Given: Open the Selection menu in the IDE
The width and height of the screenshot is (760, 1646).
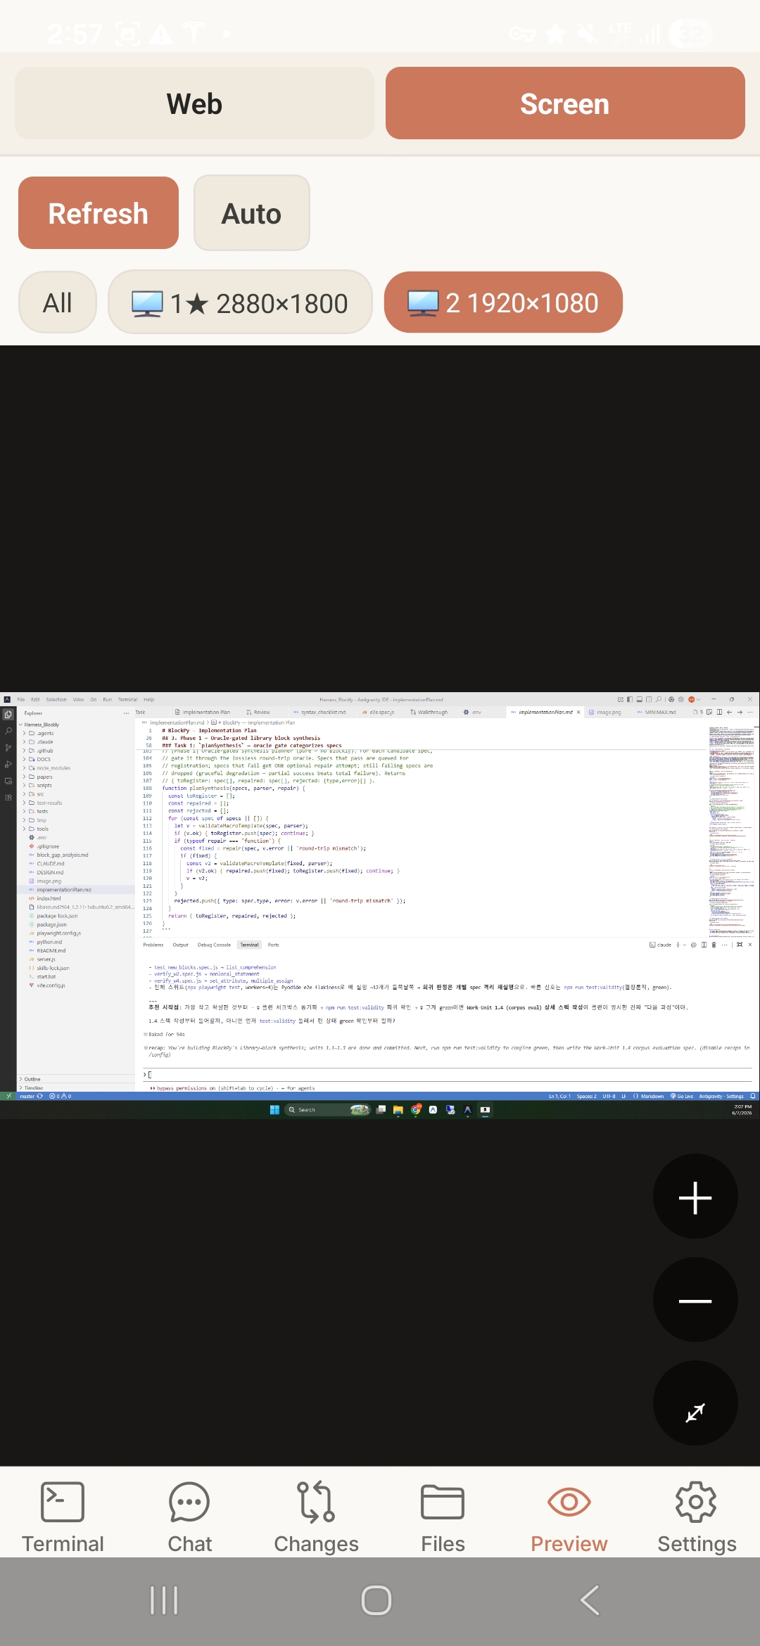Looking at the screenshot, I should pos(56,699).
